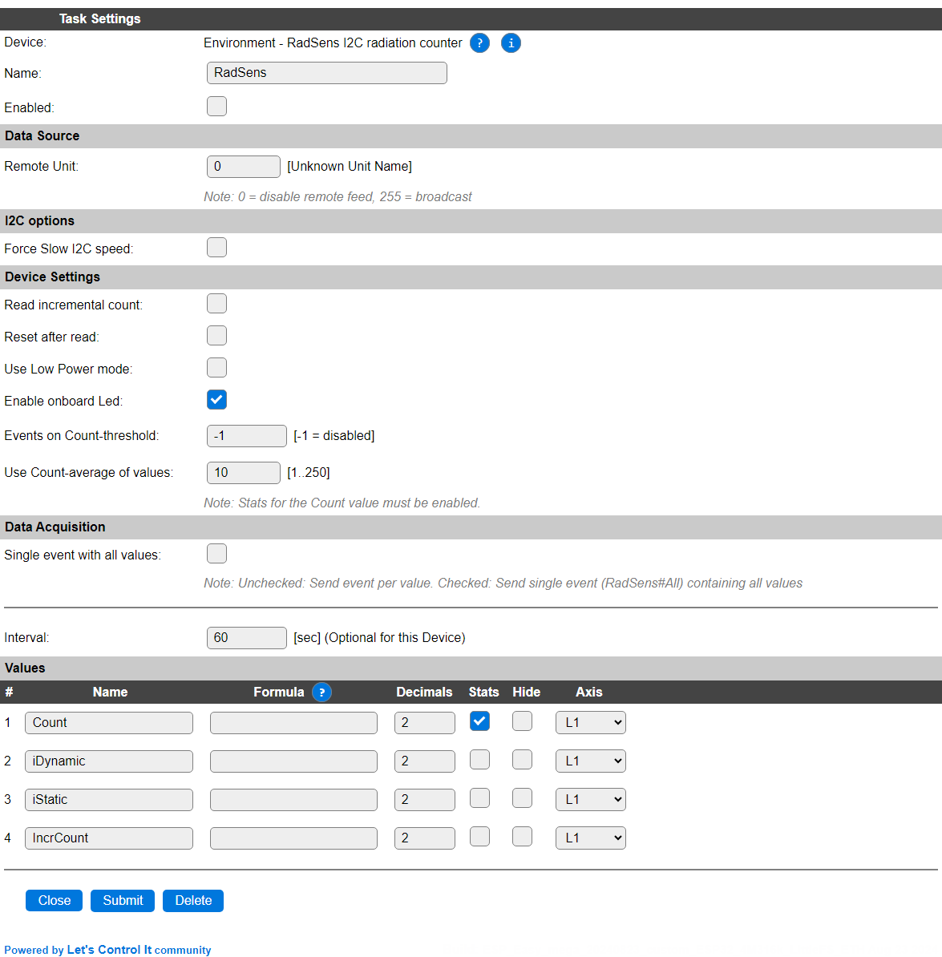Open the device help question-mark icon
This screenshot has height=957, width=942.
click(479, 43)
